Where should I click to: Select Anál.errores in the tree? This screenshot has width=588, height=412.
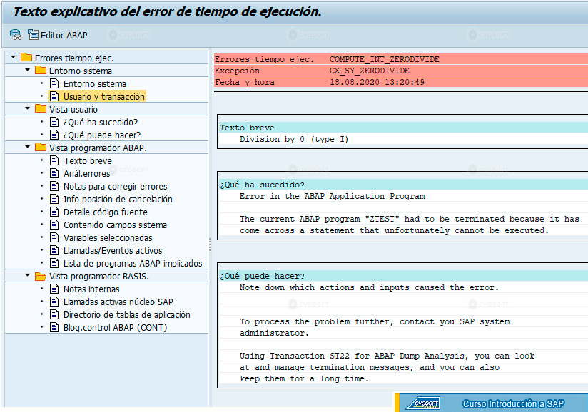tap(86, 173)
